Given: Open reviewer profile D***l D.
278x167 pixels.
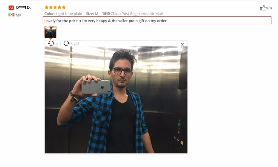Looking at the screenshot, I should coord(23,7).
